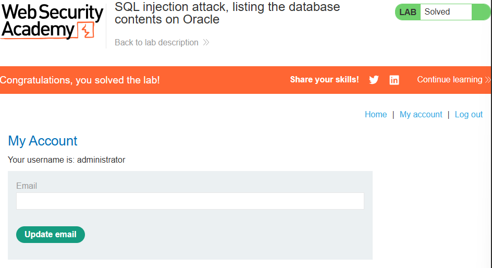Click the Email field label
Screen dimensions: 492x268
point(27,186)
